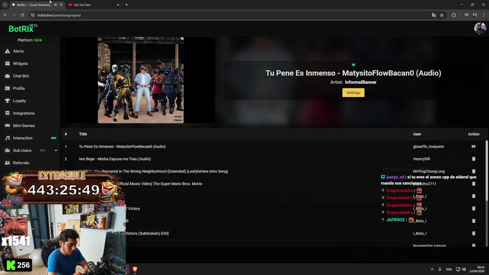Mute the BotRix tab via its speaker icon

pyautogui.click(x=55, y=5)
